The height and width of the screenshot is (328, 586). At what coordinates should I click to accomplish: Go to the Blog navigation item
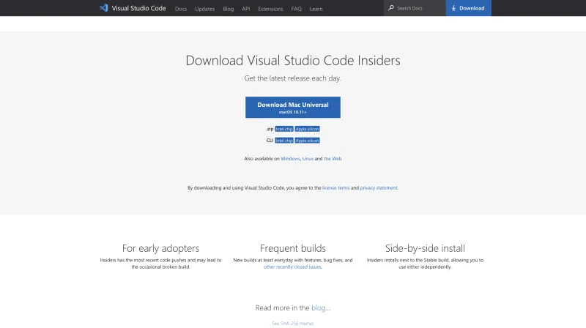pyautogui.click(x=229, y=9)
